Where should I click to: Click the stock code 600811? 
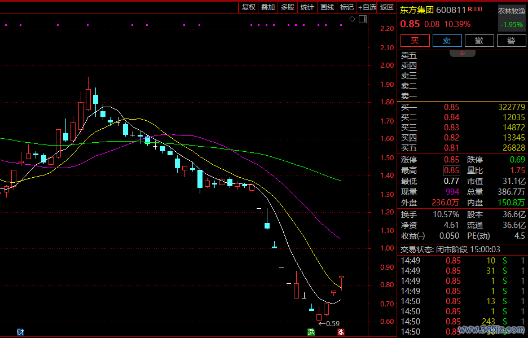click(x=451, y=10)
